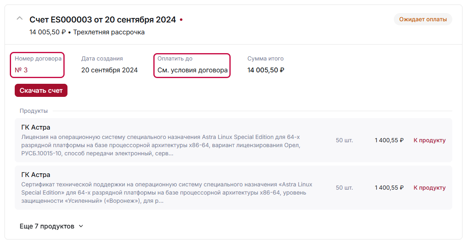Collapse the invoice ES000003 card with the chevron

[x=19, y=18]
